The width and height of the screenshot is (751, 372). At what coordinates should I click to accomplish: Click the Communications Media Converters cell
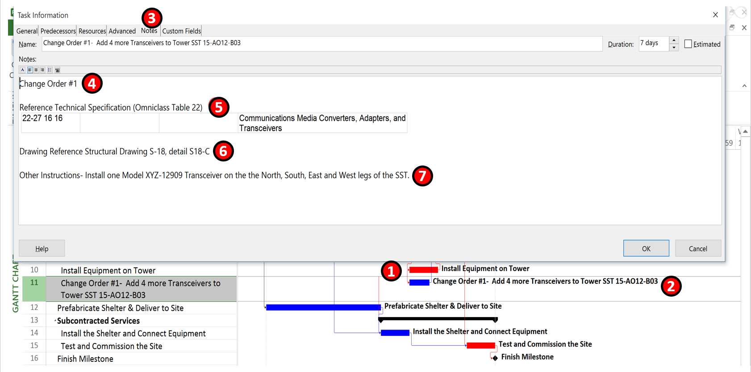click(x=322, y=123)
